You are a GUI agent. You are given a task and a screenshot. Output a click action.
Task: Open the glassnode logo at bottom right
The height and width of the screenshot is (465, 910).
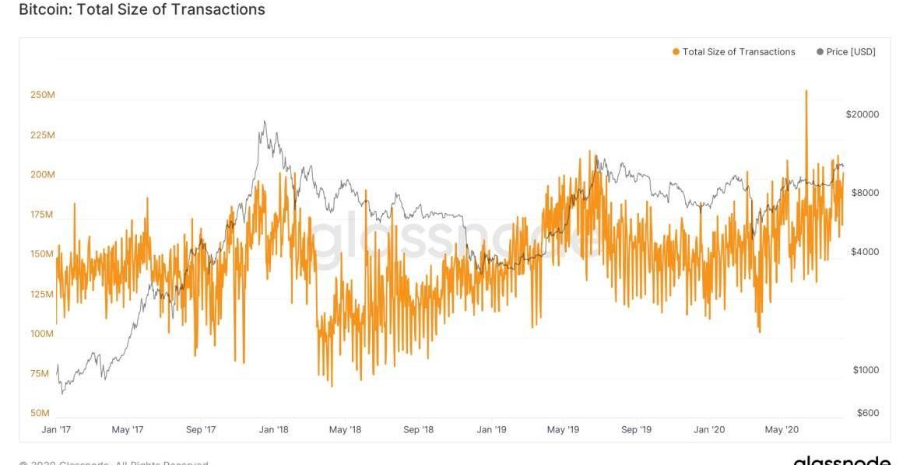[x=842, y=460]
